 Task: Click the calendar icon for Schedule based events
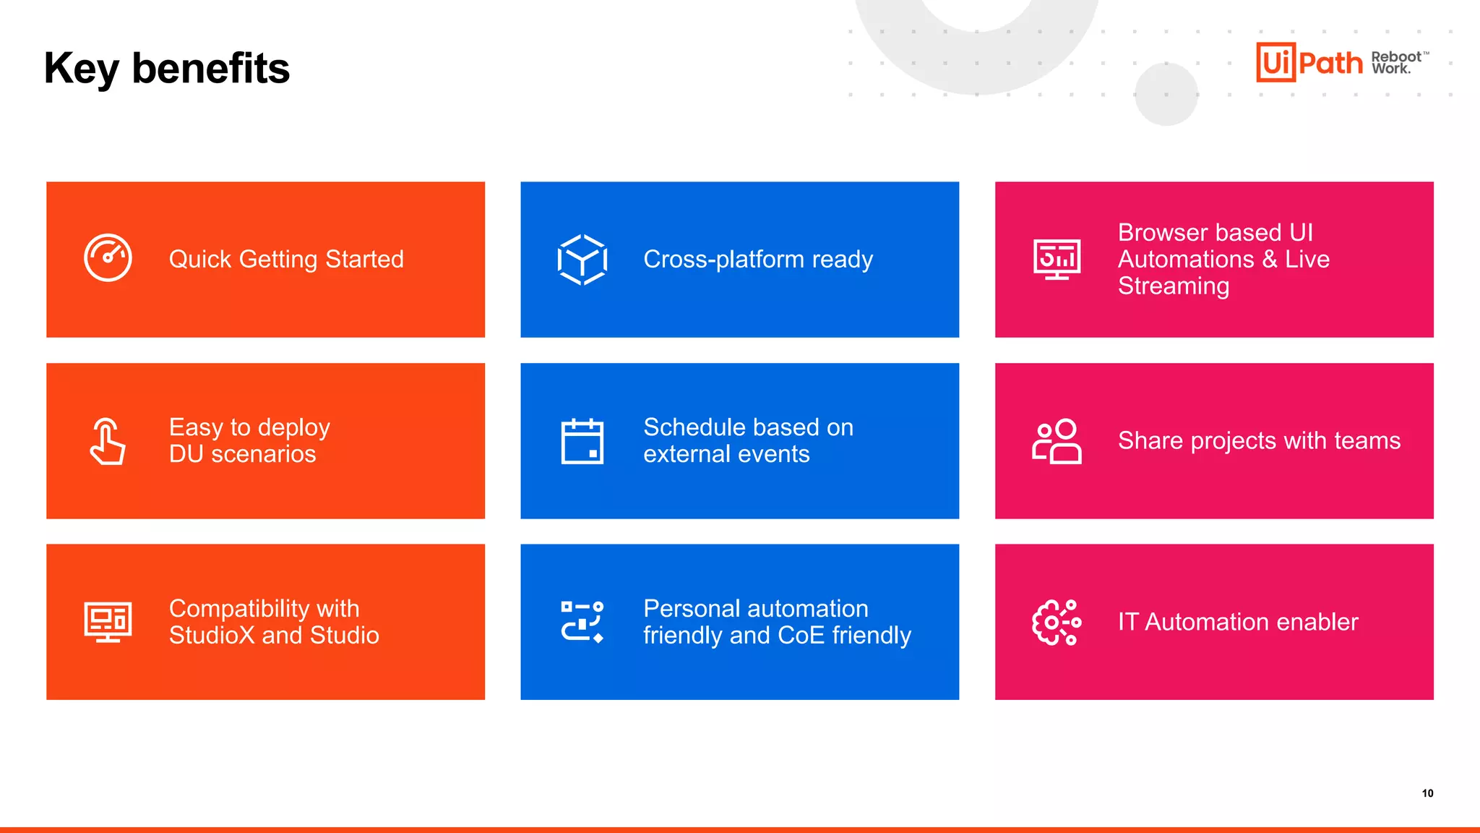pos(582,441)
